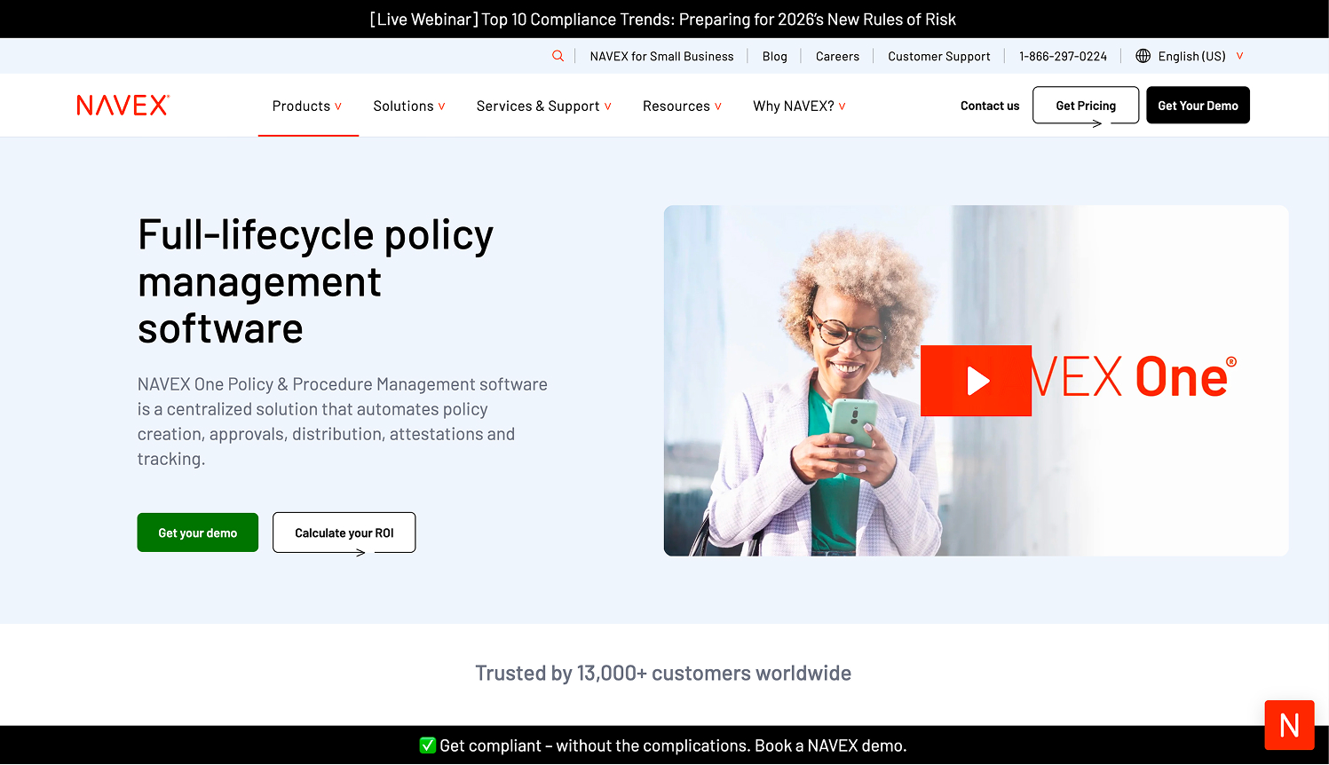Open the chat widget in the corner
1329x765 pixels.
point(1289,725)
